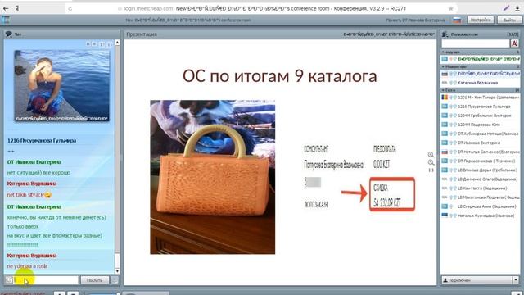The image size is (524, 295).
Task: Click the slide title 'ОС по итогам 9 каталога'
Action: (280, 76)
